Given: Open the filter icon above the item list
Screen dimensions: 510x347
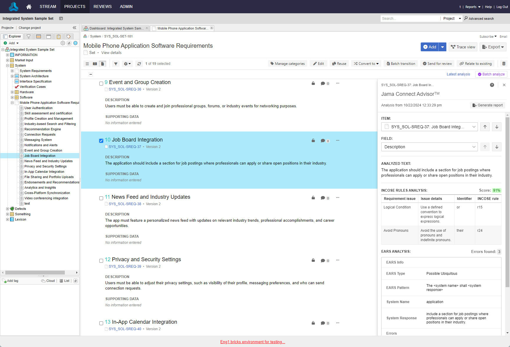Looking at the screenshot, I should point(115,64).
